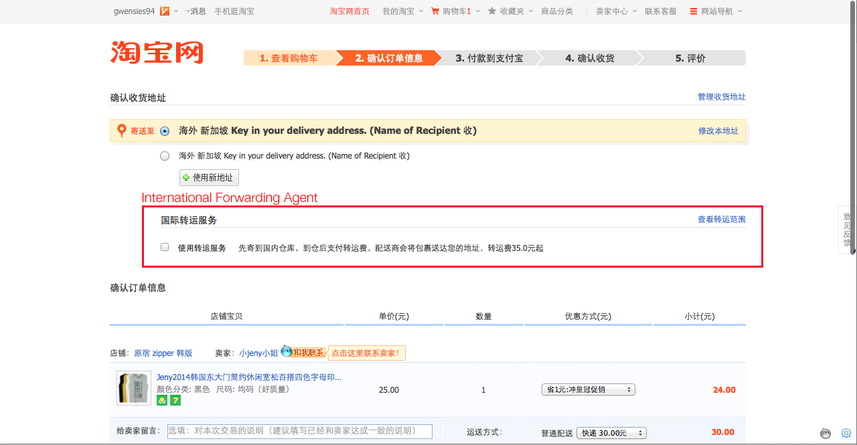This screenshot has height=445, width=857.
Task: Select the highlighted Singapore delivery address
Action: 165,131
